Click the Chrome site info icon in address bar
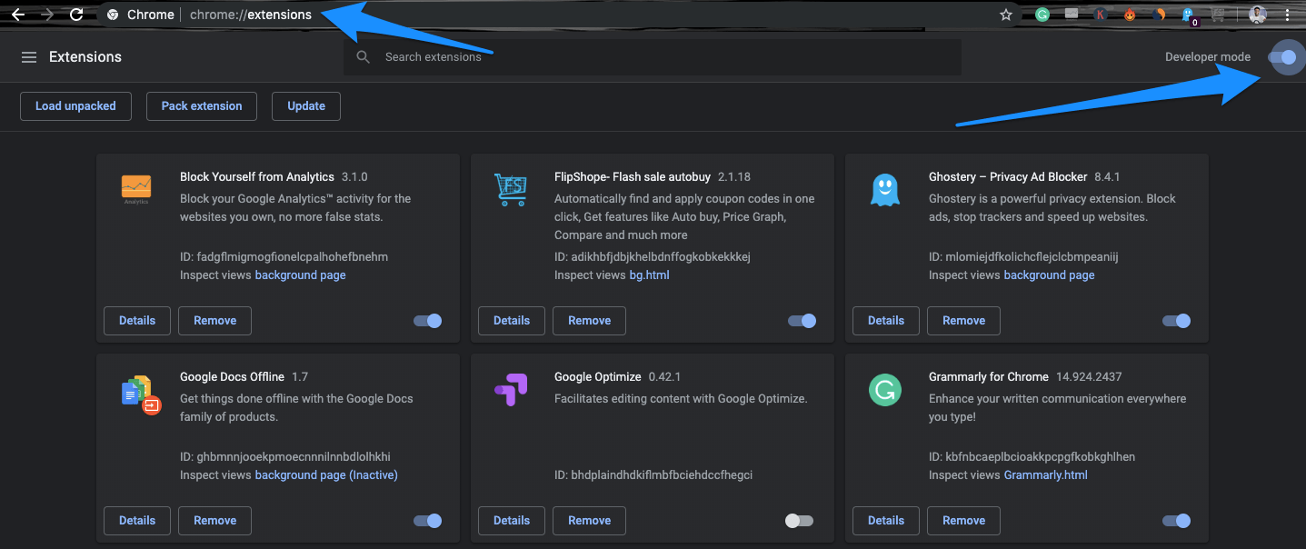Image resolution: width=1306 pixels, height=549 pixels. tap(113, 15)
